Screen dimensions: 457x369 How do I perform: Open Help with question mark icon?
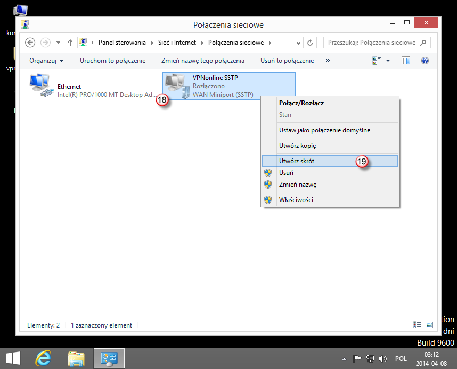click(x=425, y=61)
